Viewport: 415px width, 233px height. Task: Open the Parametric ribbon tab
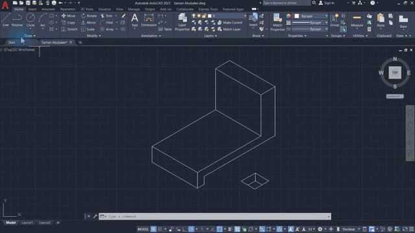(x=67, y=9)
